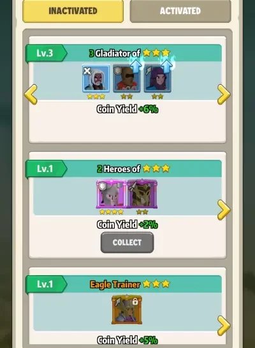Tap the blue upgrade arrow on purple-hooded hero
The height and width of the screenshot is (348, 255).
166,63
